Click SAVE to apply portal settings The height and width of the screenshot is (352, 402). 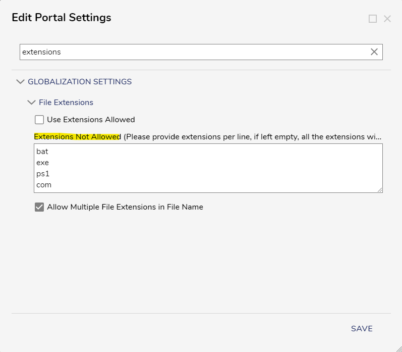click(362, 329)
